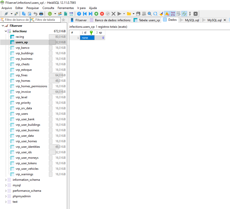This screenshot has width=230, height=209.
Task: Click the xp column header
Action: [100, 32]
